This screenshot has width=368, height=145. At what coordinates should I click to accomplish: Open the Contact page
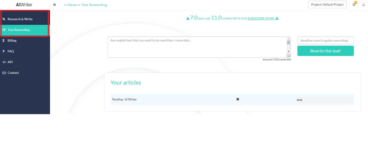pyautogui.click(x=25, y=73)
